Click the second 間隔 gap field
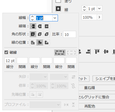Image resolution: width=115 pixels, height=112 pixels. click(47, 61)
